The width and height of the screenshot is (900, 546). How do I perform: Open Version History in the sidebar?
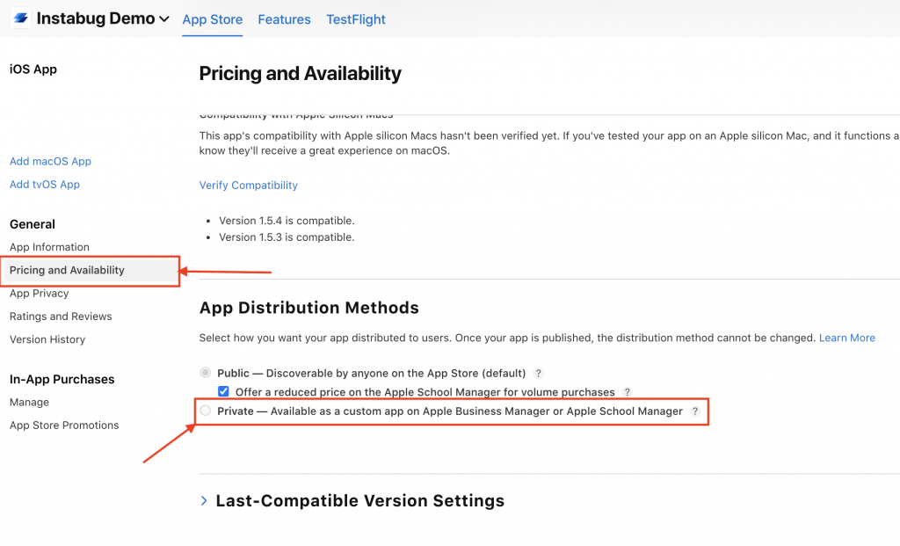pos(47,339)
